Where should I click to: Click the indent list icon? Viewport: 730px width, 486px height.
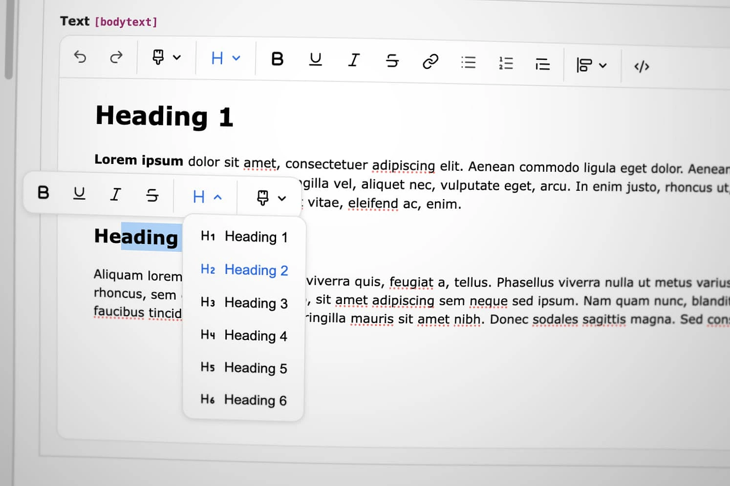(x=542, y=64)
